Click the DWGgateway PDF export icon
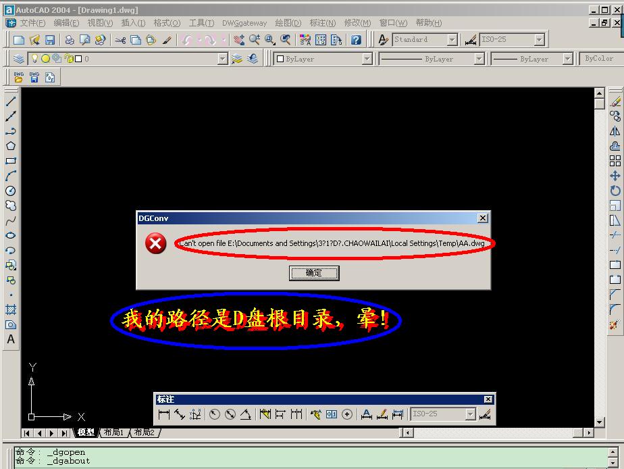This screenshot has width=624, height=469. [50, 77]
